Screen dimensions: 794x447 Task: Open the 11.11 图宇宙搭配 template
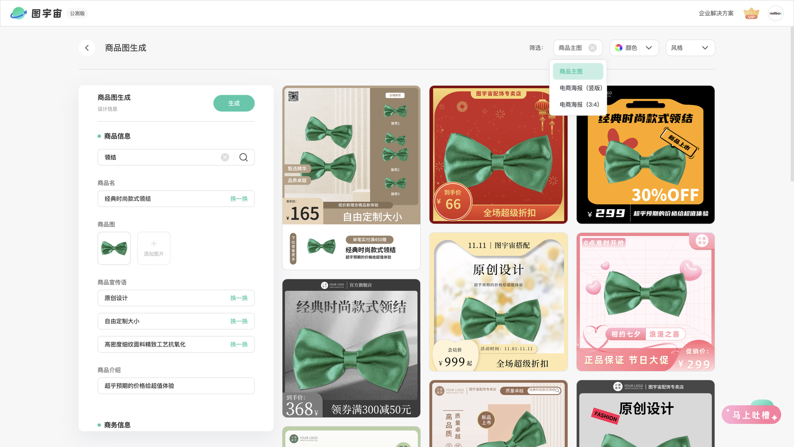[498, 302]
